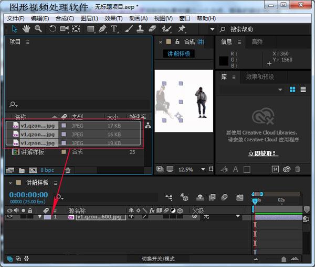Viewport: 315px width, 267px height.
Task: Select the Hand tool
Action: (26, 29)
